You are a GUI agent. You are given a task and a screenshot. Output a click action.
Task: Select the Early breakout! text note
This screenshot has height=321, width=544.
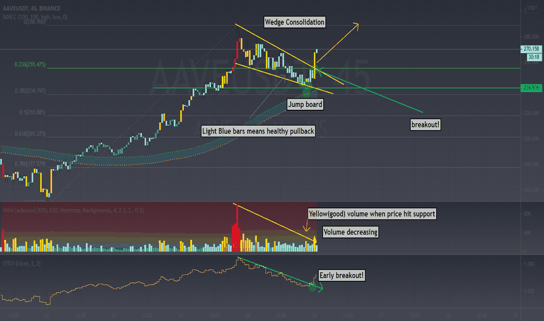341,275
